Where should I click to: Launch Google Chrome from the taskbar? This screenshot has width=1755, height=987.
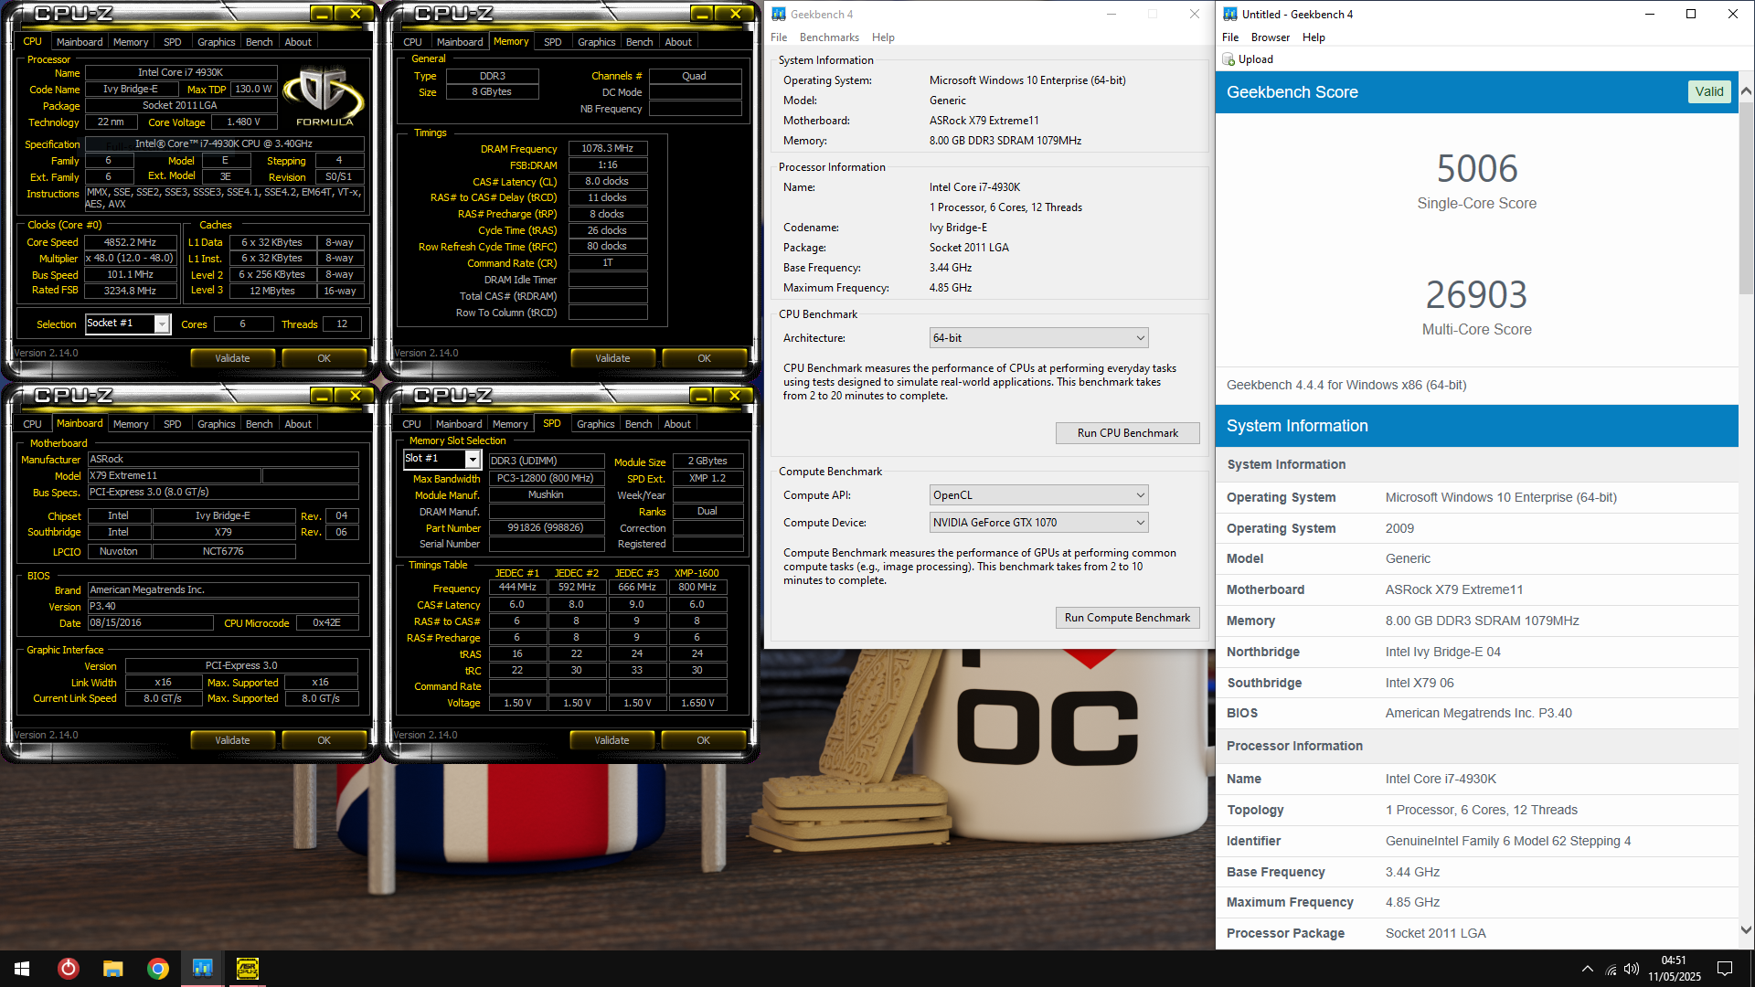[157, 969]
